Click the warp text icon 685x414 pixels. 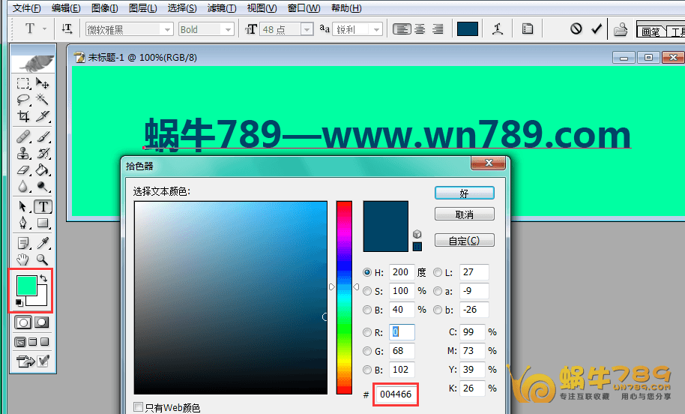tap(497, 29)
